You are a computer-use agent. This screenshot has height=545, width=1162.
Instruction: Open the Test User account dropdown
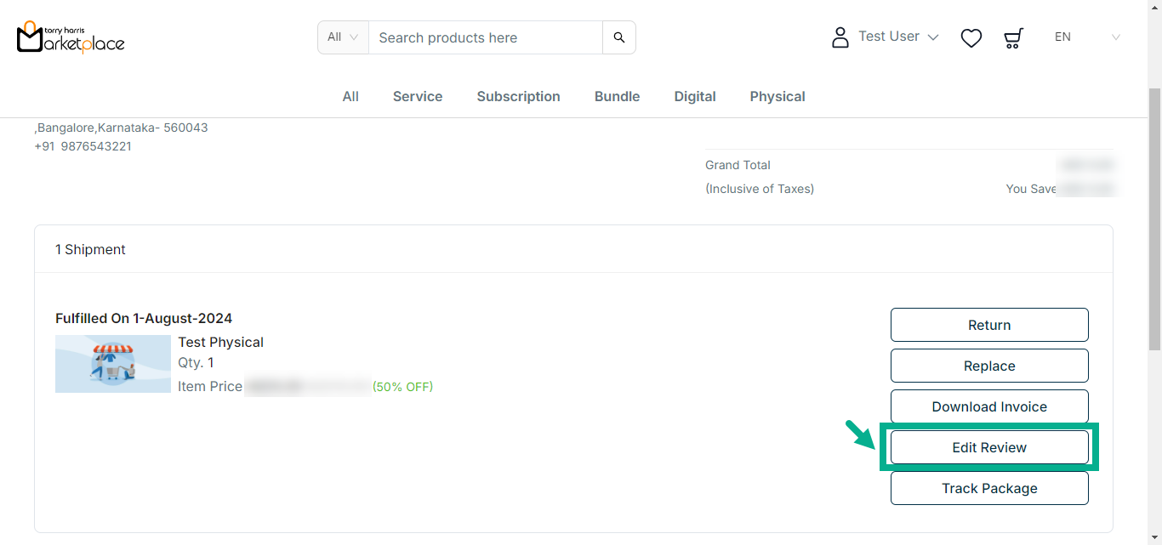click(897, 37)
